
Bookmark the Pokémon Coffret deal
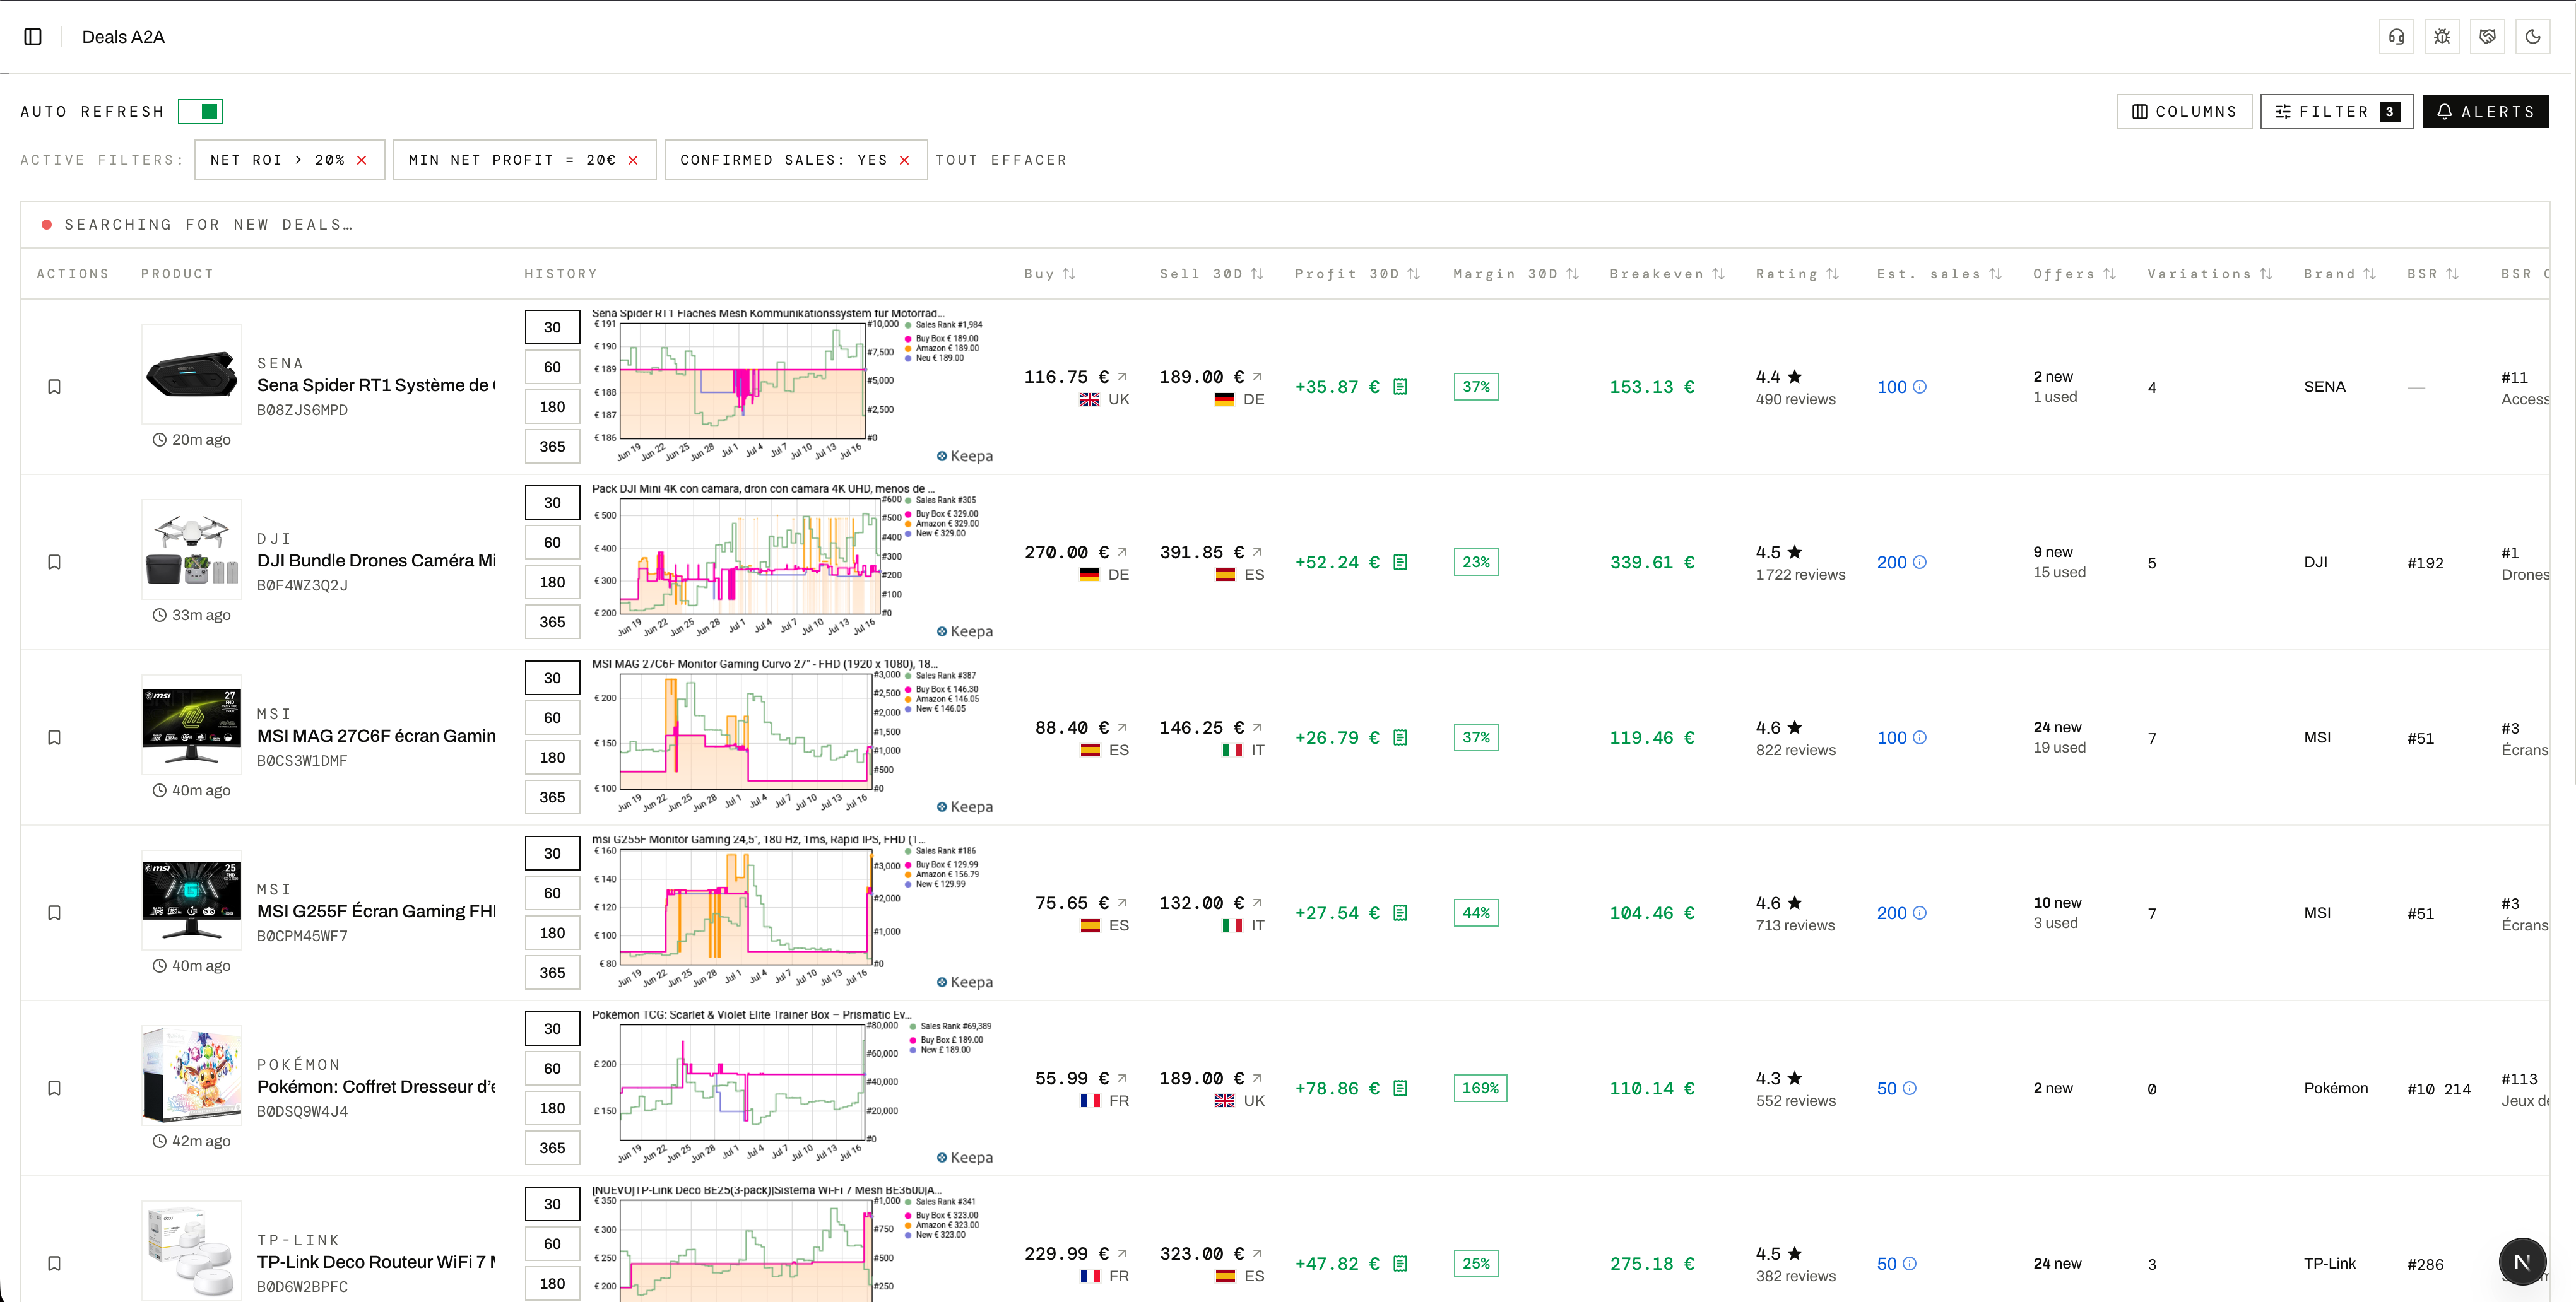(x=55, y=1088)
